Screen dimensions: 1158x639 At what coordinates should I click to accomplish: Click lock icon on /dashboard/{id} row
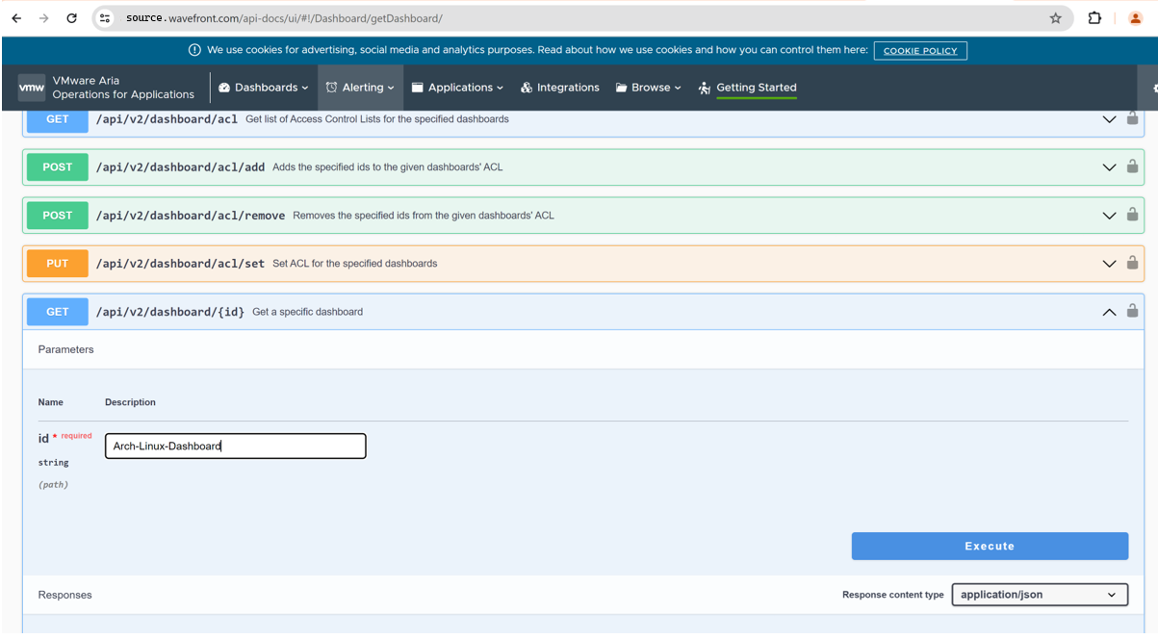coord(1132,311)
